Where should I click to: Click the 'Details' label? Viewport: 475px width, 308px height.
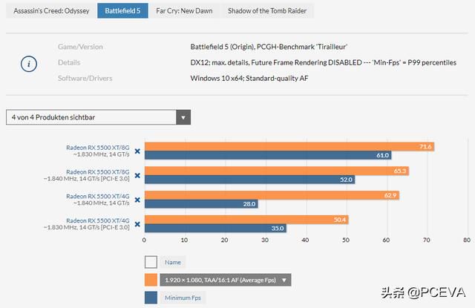pos(69,62)
